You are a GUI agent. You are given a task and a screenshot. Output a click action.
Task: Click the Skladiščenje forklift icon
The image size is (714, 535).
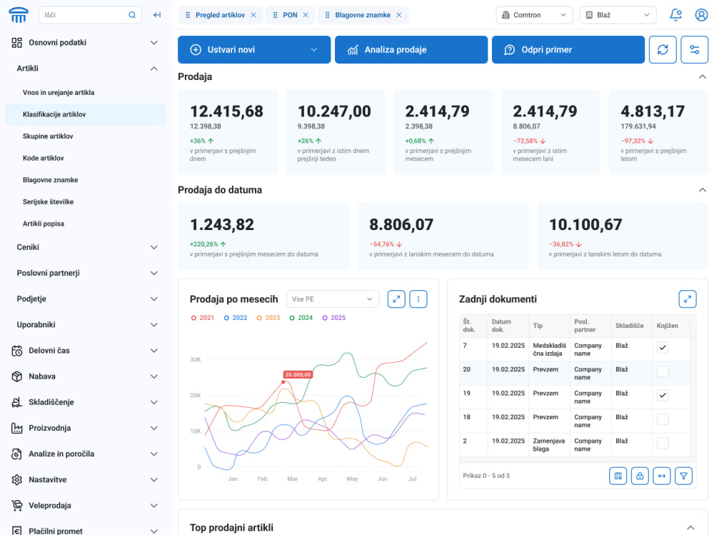[17, 402]
